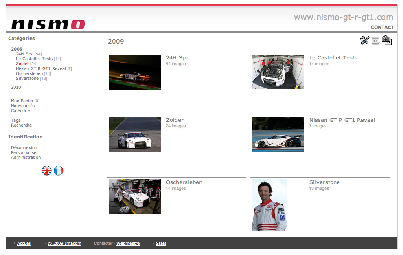Open the Recherche search link
This screenshot has width=403, height=255.
[x=21, y=125]
